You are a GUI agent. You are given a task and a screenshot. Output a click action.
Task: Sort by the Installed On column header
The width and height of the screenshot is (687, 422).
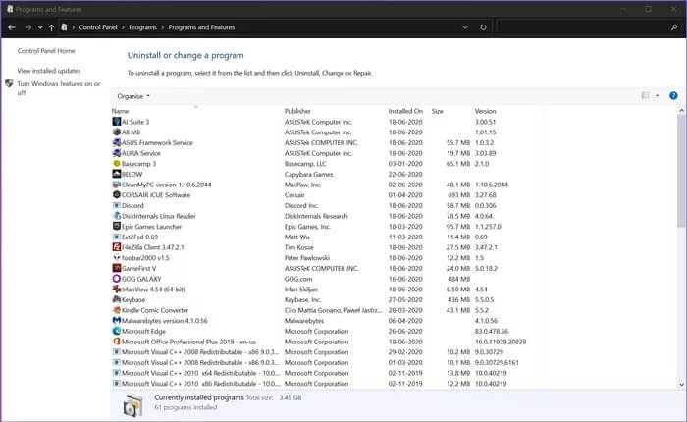[x=405, y=111]
